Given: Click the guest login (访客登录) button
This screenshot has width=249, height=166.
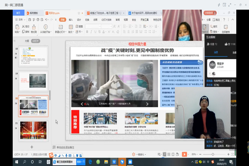Looking at the screenshot, I should 210,13.
